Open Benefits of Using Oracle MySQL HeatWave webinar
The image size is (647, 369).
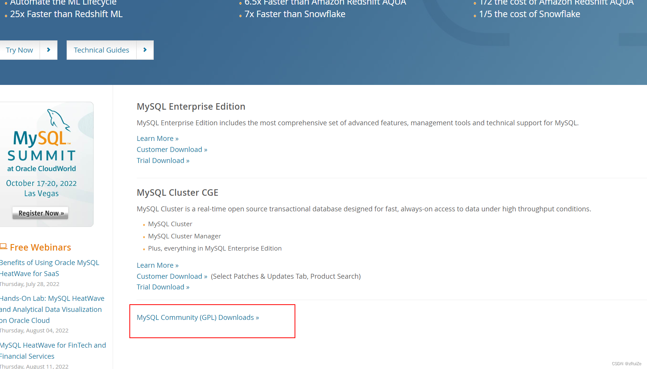[x=49, y=268]
